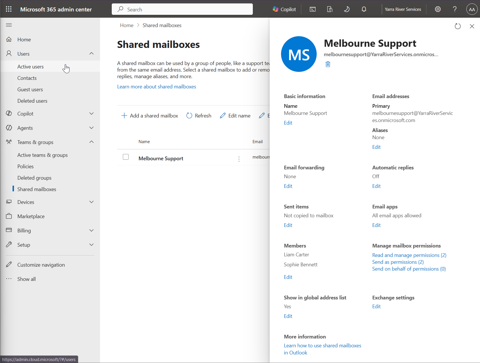Screen dimensions: 480x363
Task: Open Learn more about shared mailboxes link
Action: [x=156, y=86]
